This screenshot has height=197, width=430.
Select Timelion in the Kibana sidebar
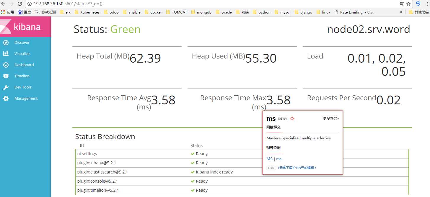point(22,76)
